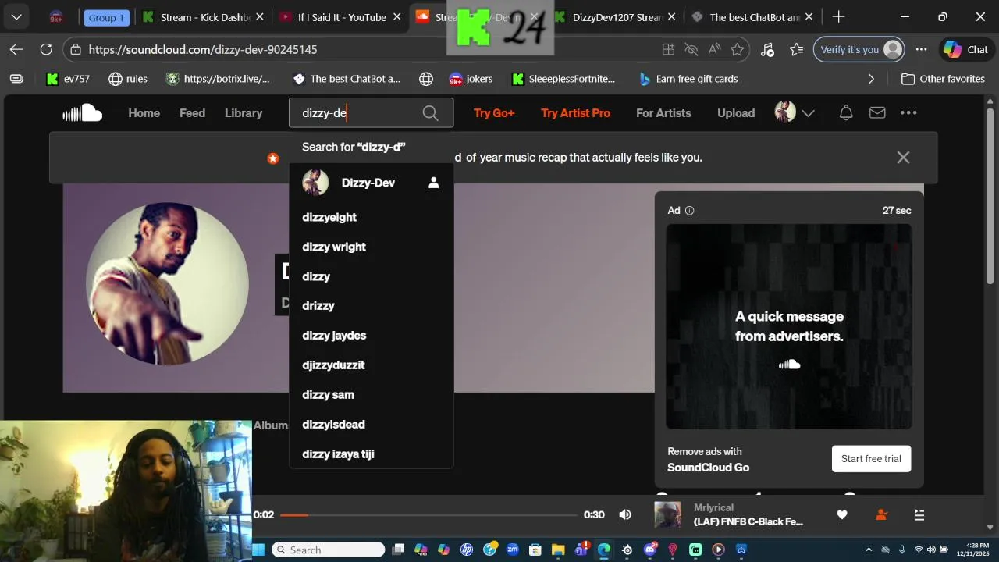Select 'dizzyisdead' suggestion
This screenshot has height=562, width=999.
point(372,425)
